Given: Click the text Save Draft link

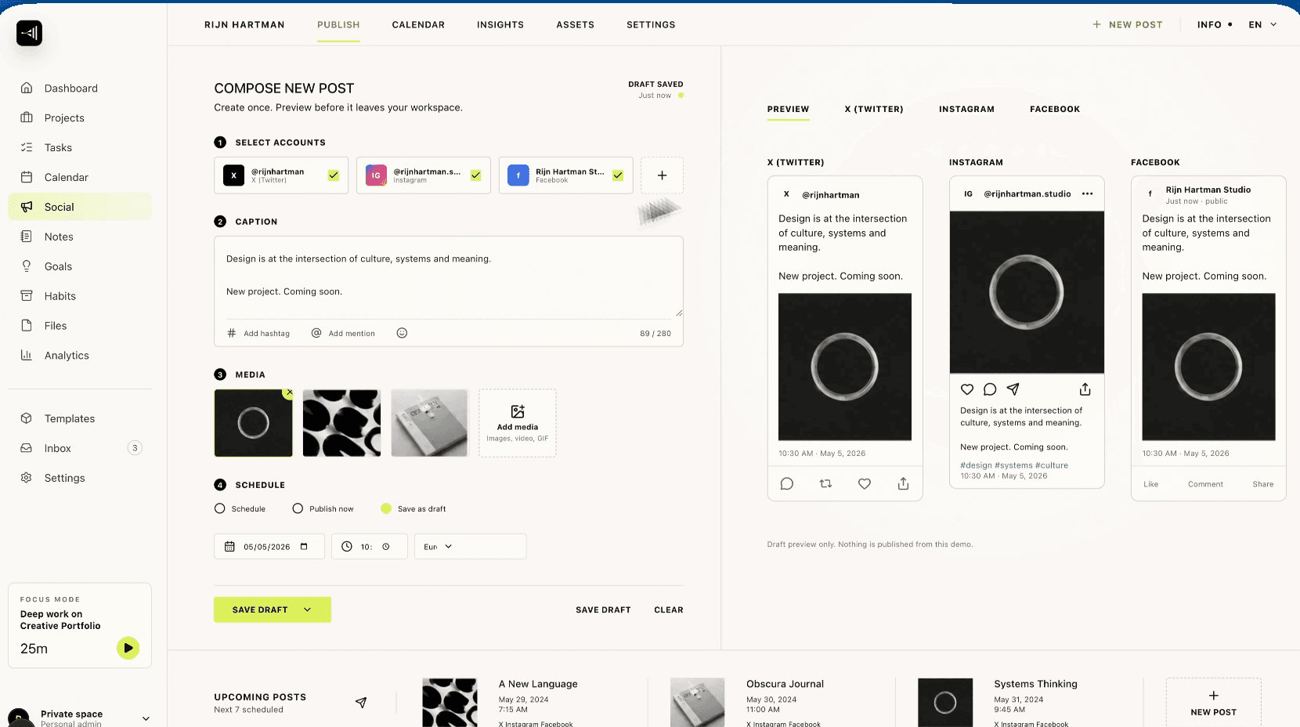Looking at the screenshot, I should 603,610.
